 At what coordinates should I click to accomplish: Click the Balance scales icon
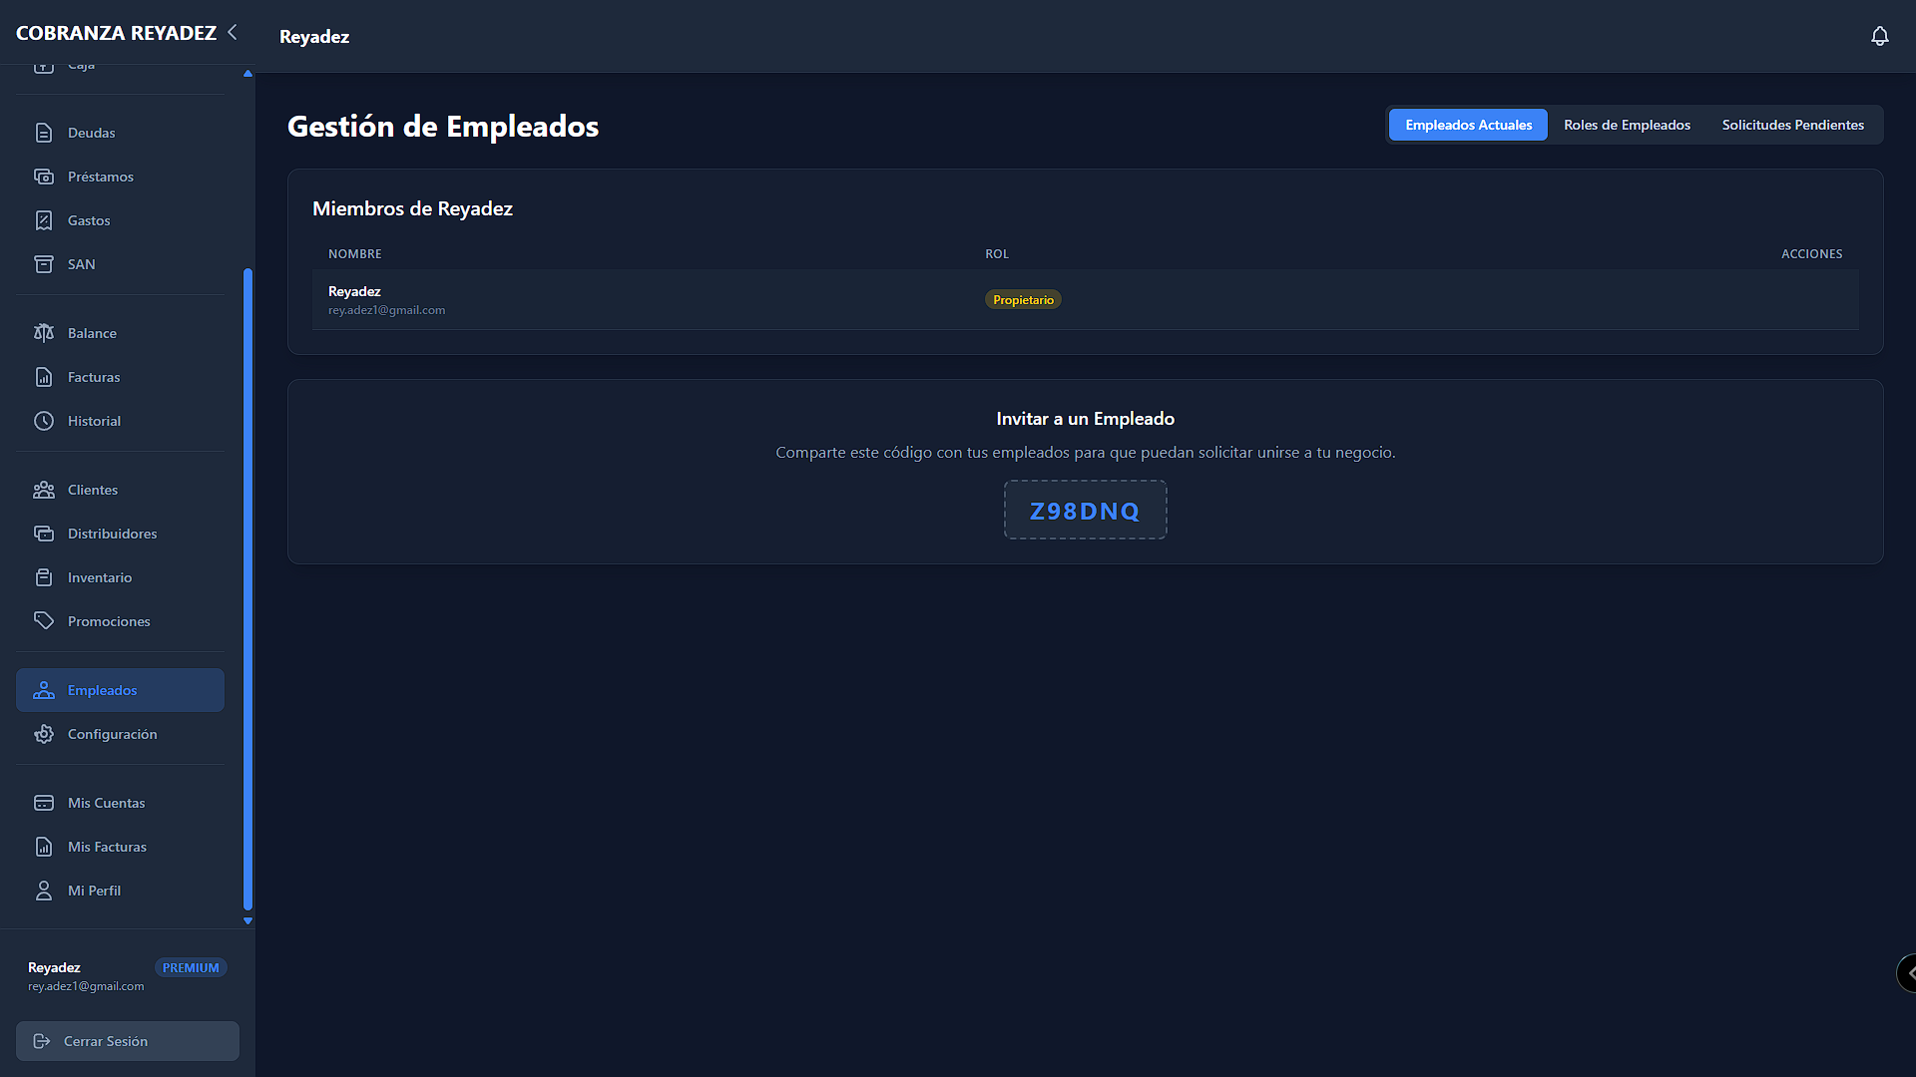(x=44, y=333)
